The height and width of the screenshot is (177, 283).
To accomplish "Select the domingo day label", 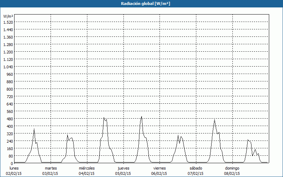I will [232, 168].
